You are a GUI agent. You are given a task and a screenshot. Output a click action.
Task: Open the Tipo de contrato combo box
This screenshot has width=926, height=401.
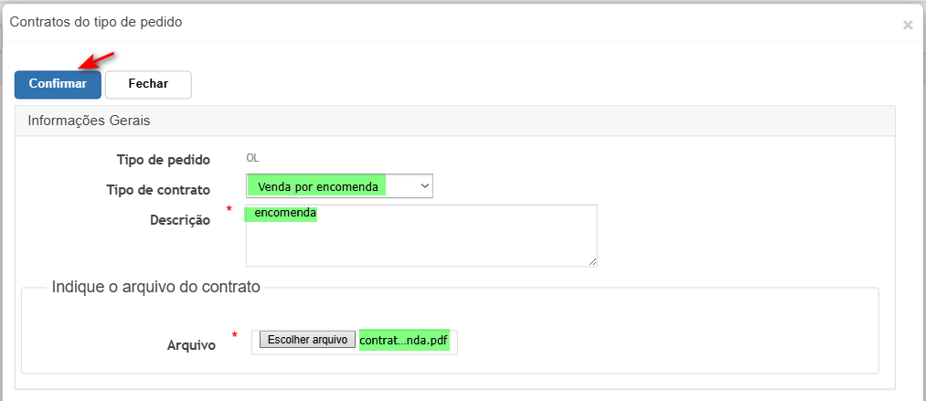click(x=339, y=185)
